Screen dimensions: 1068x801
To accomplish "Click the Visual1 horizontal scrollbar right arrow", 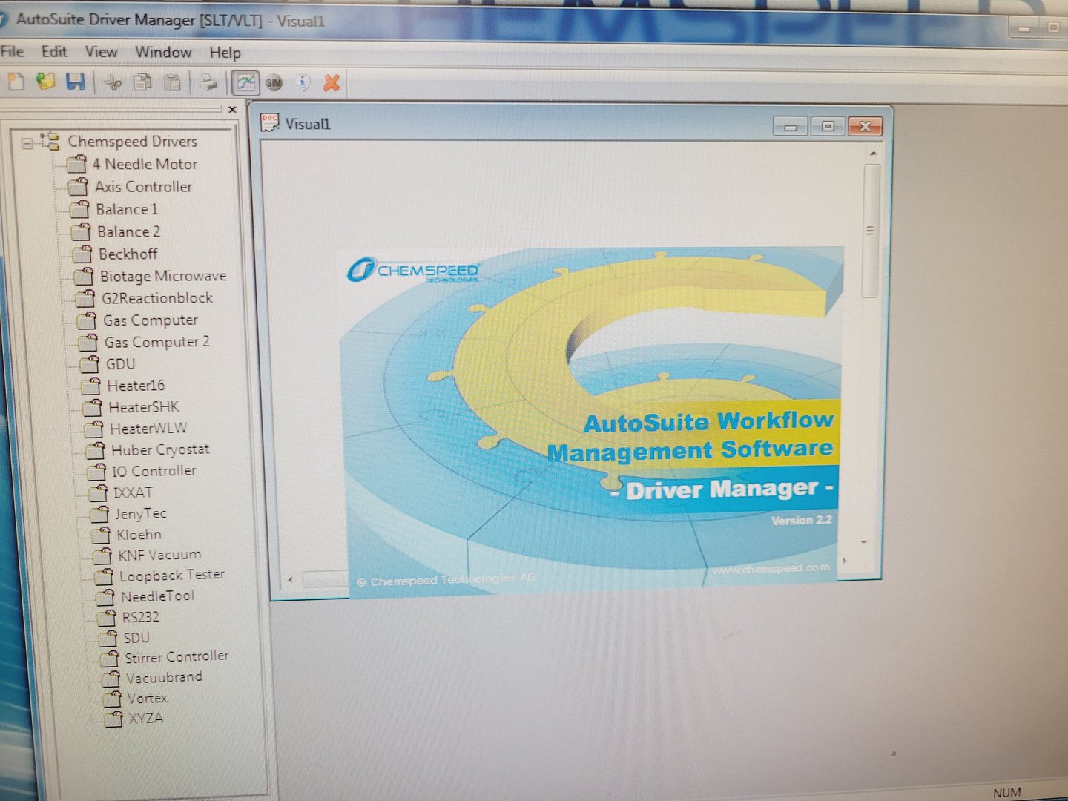I will [845, 560].
